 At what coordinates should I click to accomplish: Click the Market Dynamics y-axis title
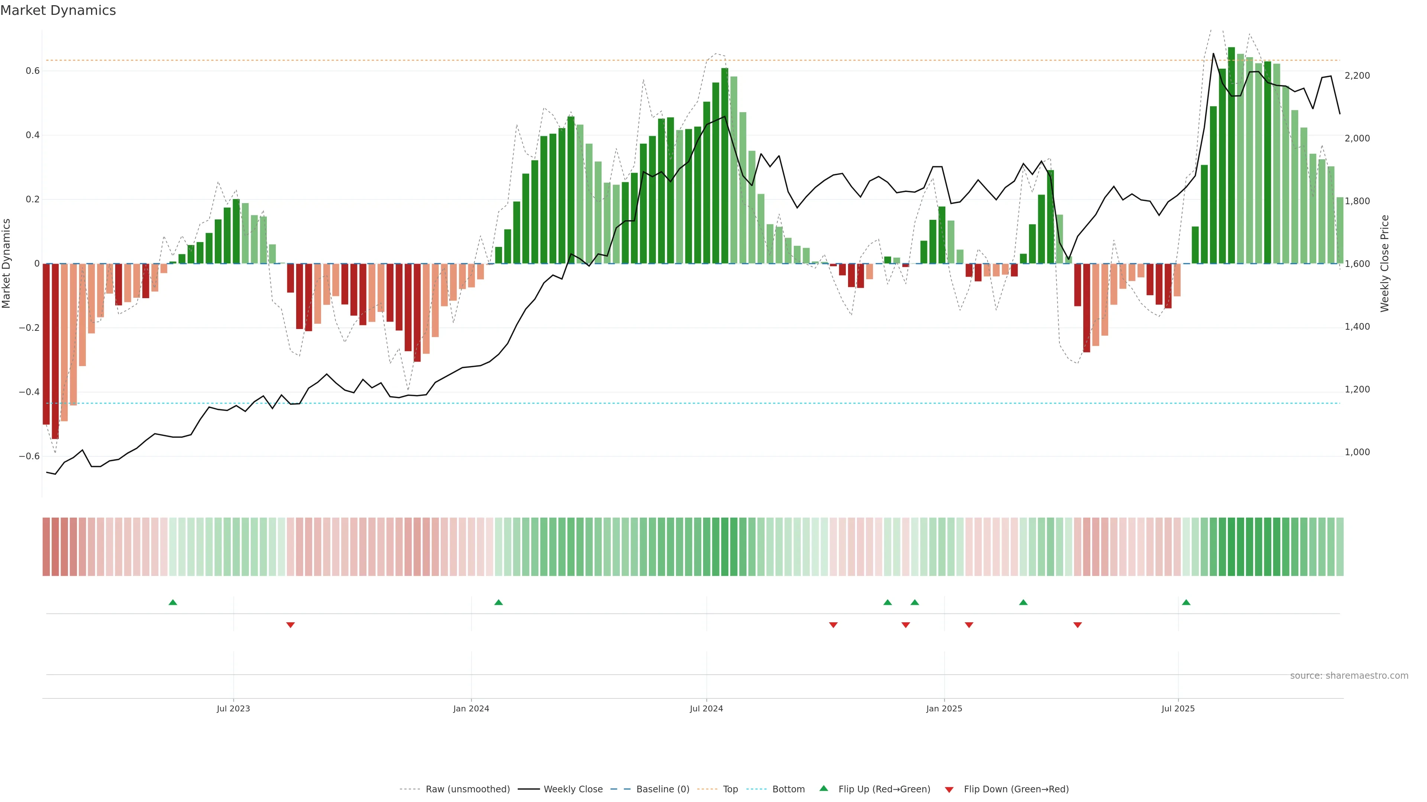coord(7,264)
